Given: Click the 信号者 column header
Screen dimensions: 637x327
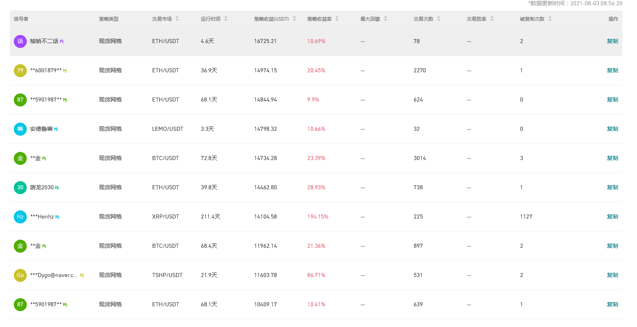Looking at the screenshot, I should click(21, 19).
